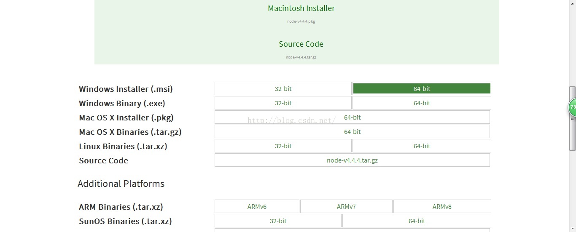
Task: Click the page's vertical scrollbar thumb
Action: point(572,118)
